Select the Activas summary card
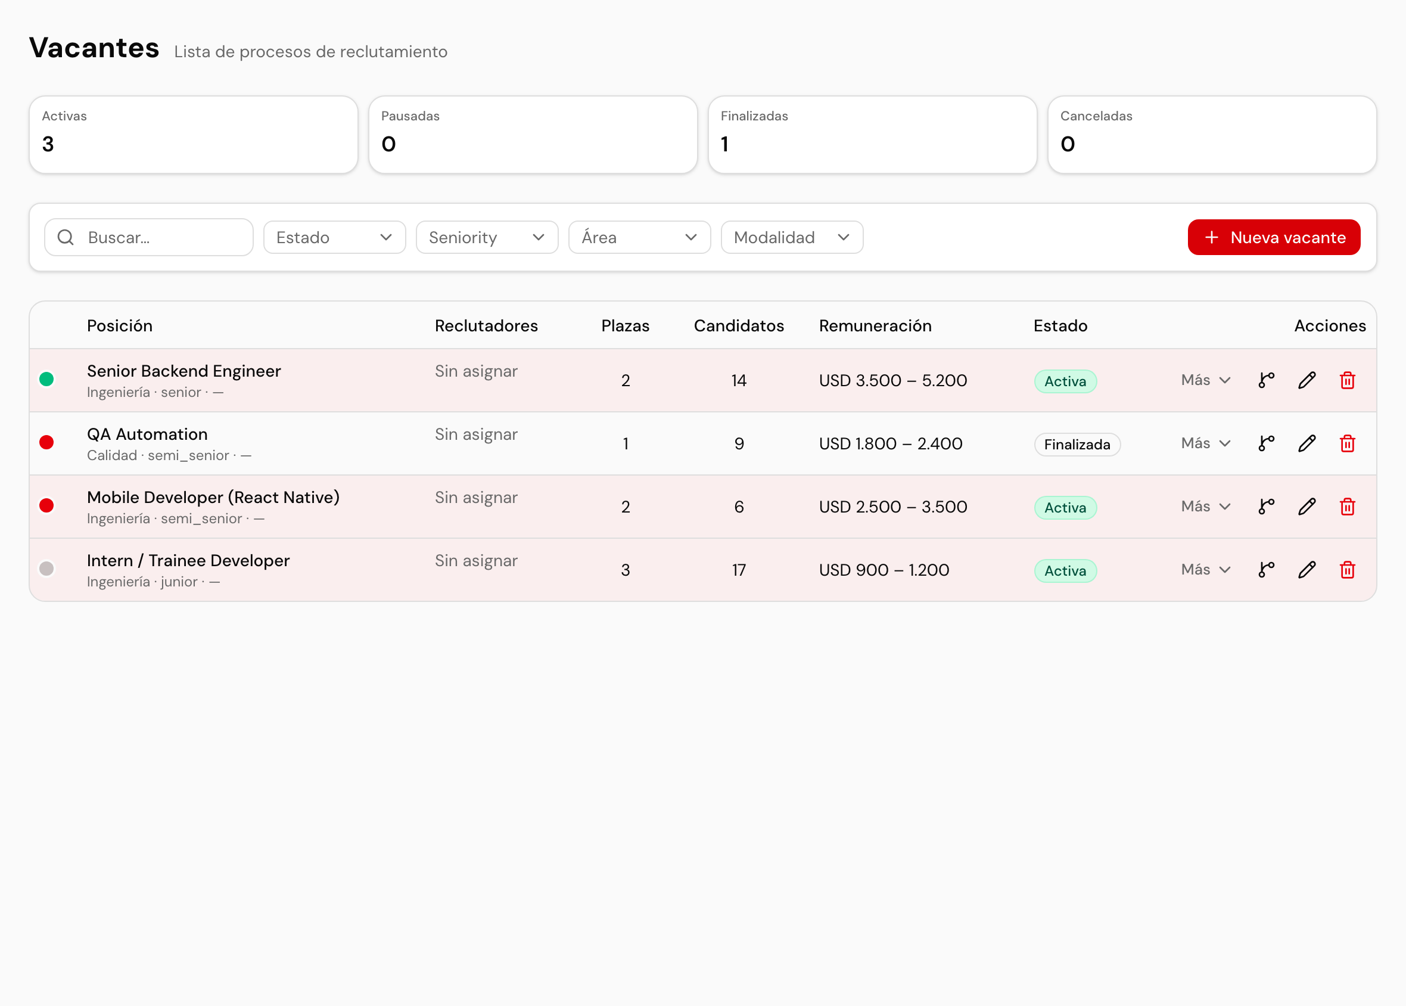This screenshot has height=1006, width=1406. tap(193, 135)
